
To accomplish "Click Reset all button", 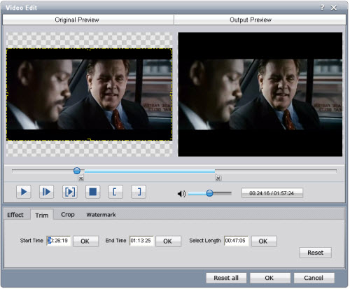I will pyautogui.click(x=226, y=278).
